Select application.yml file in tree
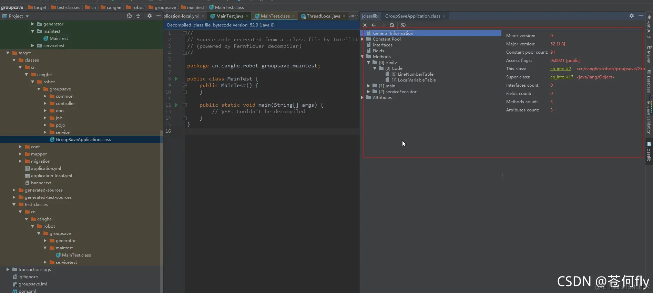 pos(46,169)
